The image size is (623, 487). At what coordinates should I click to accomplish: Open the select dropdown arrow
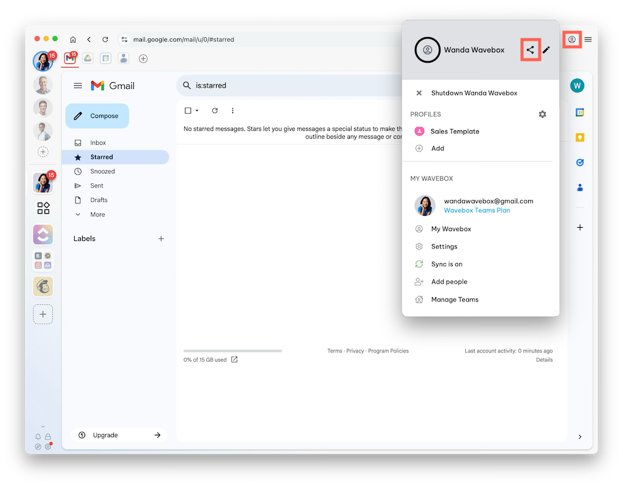click(197, 111)
